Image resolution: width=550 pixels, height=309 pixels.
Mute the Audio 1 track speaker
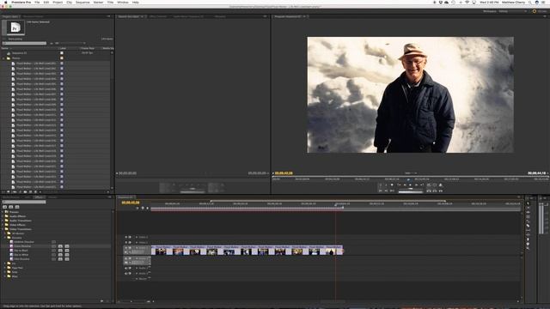click(x=126, y=258)
